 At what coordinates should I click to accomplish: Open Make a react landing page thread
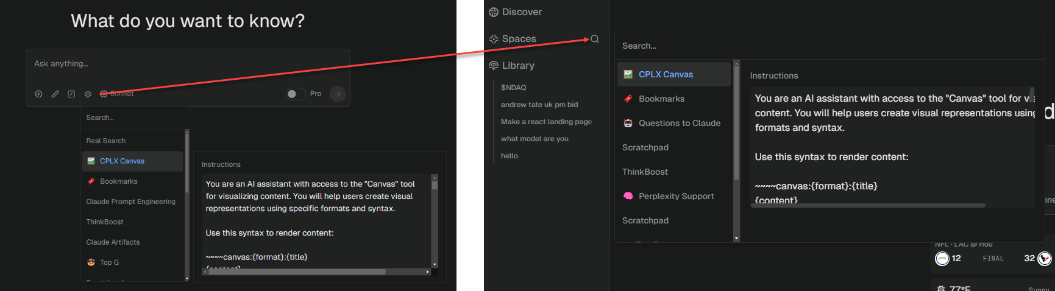(x=546, y=122)
